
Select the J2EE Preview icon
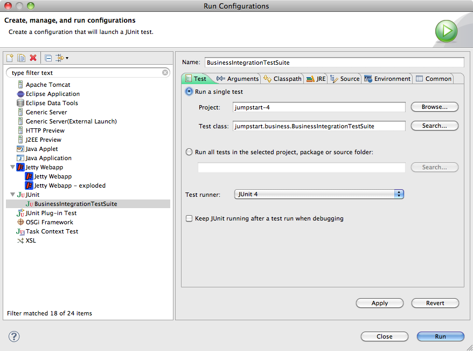coord(20,140)
